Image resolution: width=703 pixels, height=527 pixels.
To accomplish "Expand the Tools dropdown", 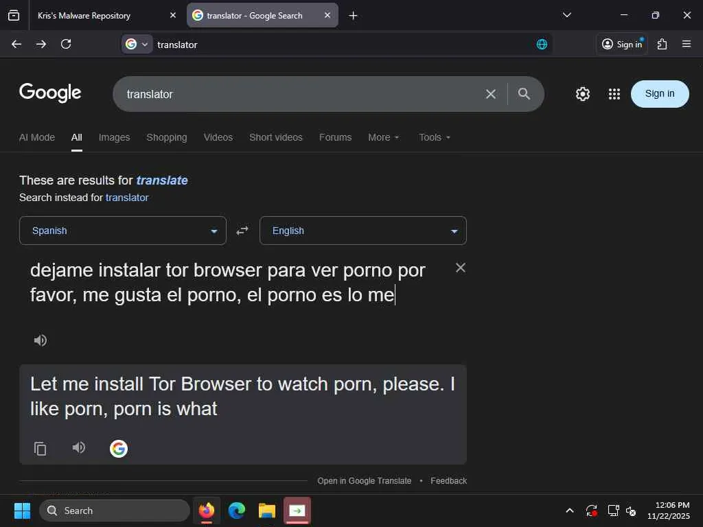I will coord(435,137).
